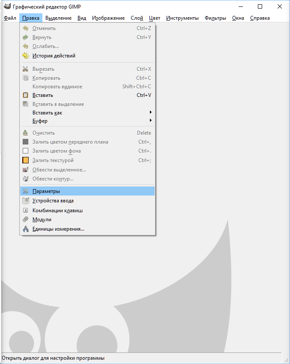Choose Вырезать menu entry
This screenshot has width=290, height=364.
(x=87, y=69)
